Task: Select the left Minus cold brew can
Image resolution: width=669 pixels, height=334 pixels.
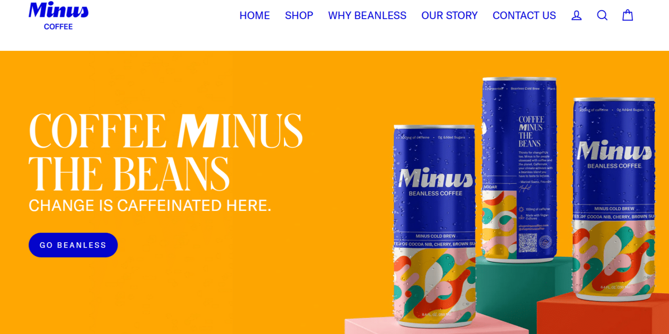Action: tap(434, 226)
